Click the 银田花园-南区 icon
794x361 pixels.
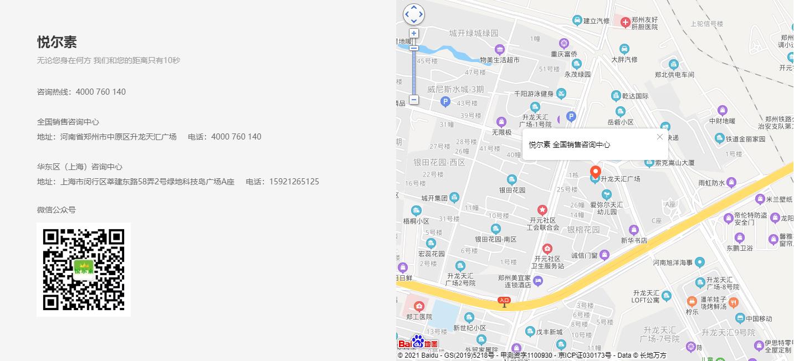[x=496, y=229]
